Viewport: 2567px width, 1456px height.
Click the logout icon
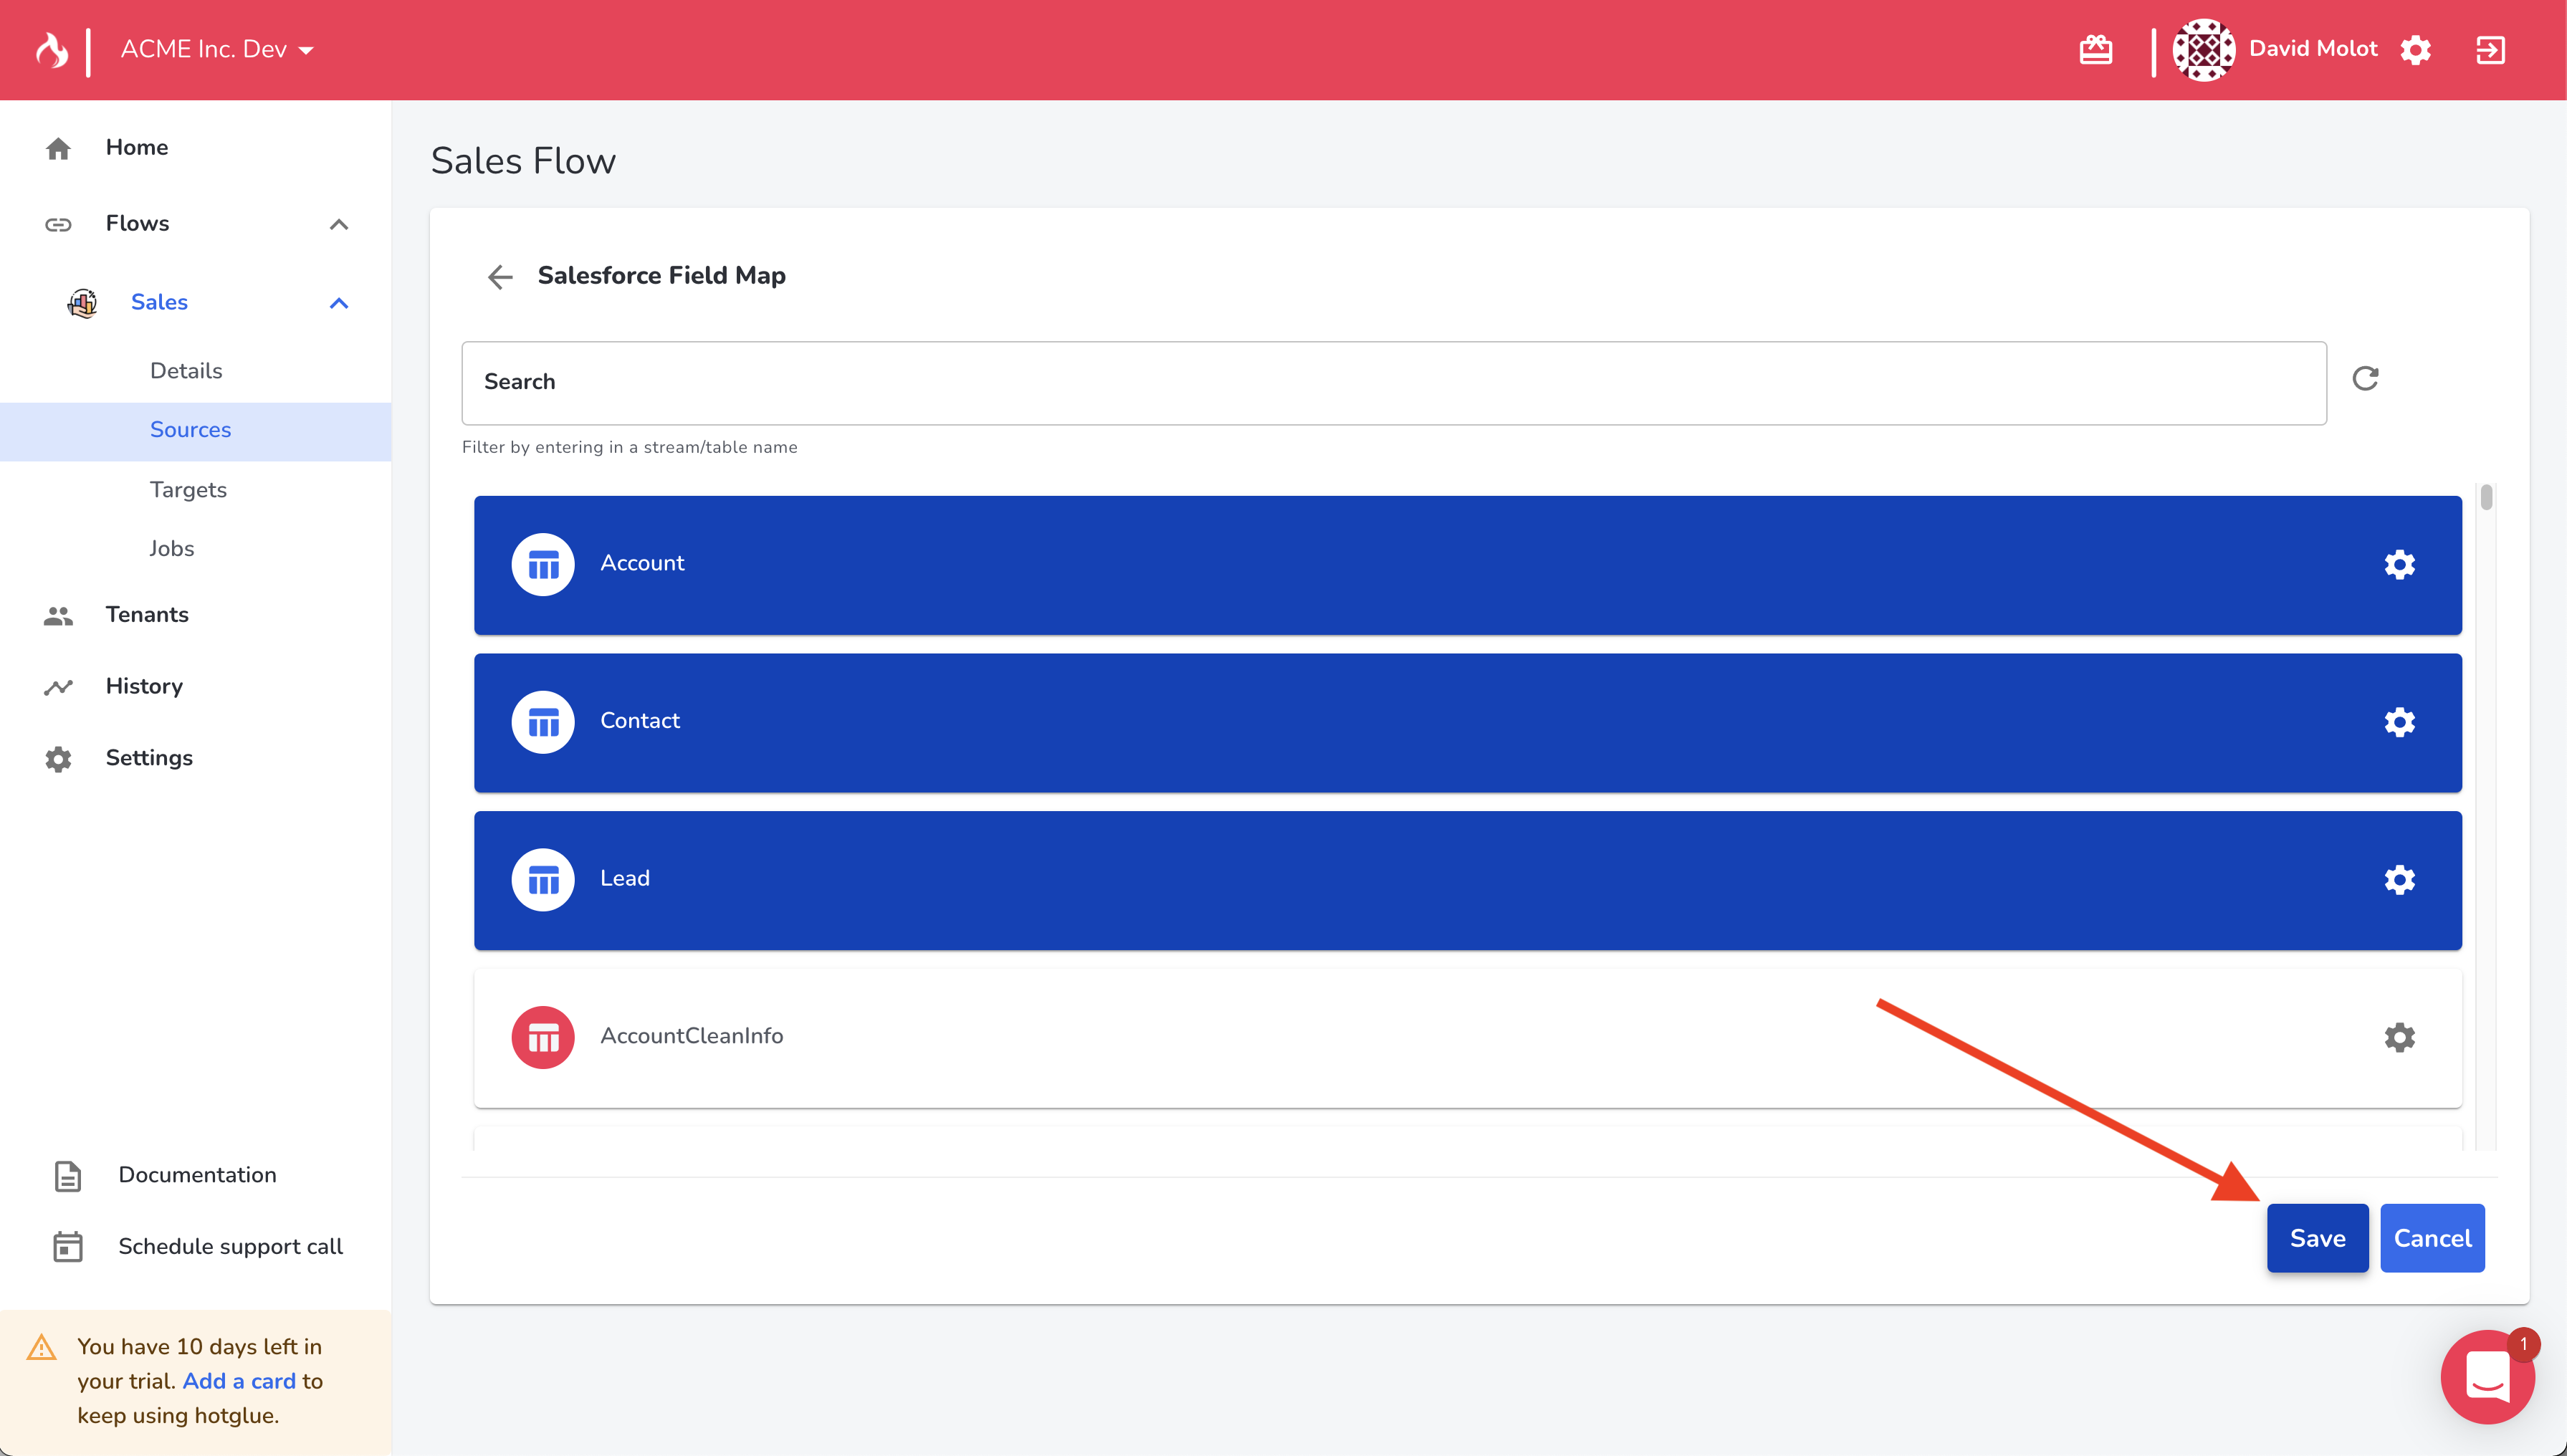click(2490, 49)
